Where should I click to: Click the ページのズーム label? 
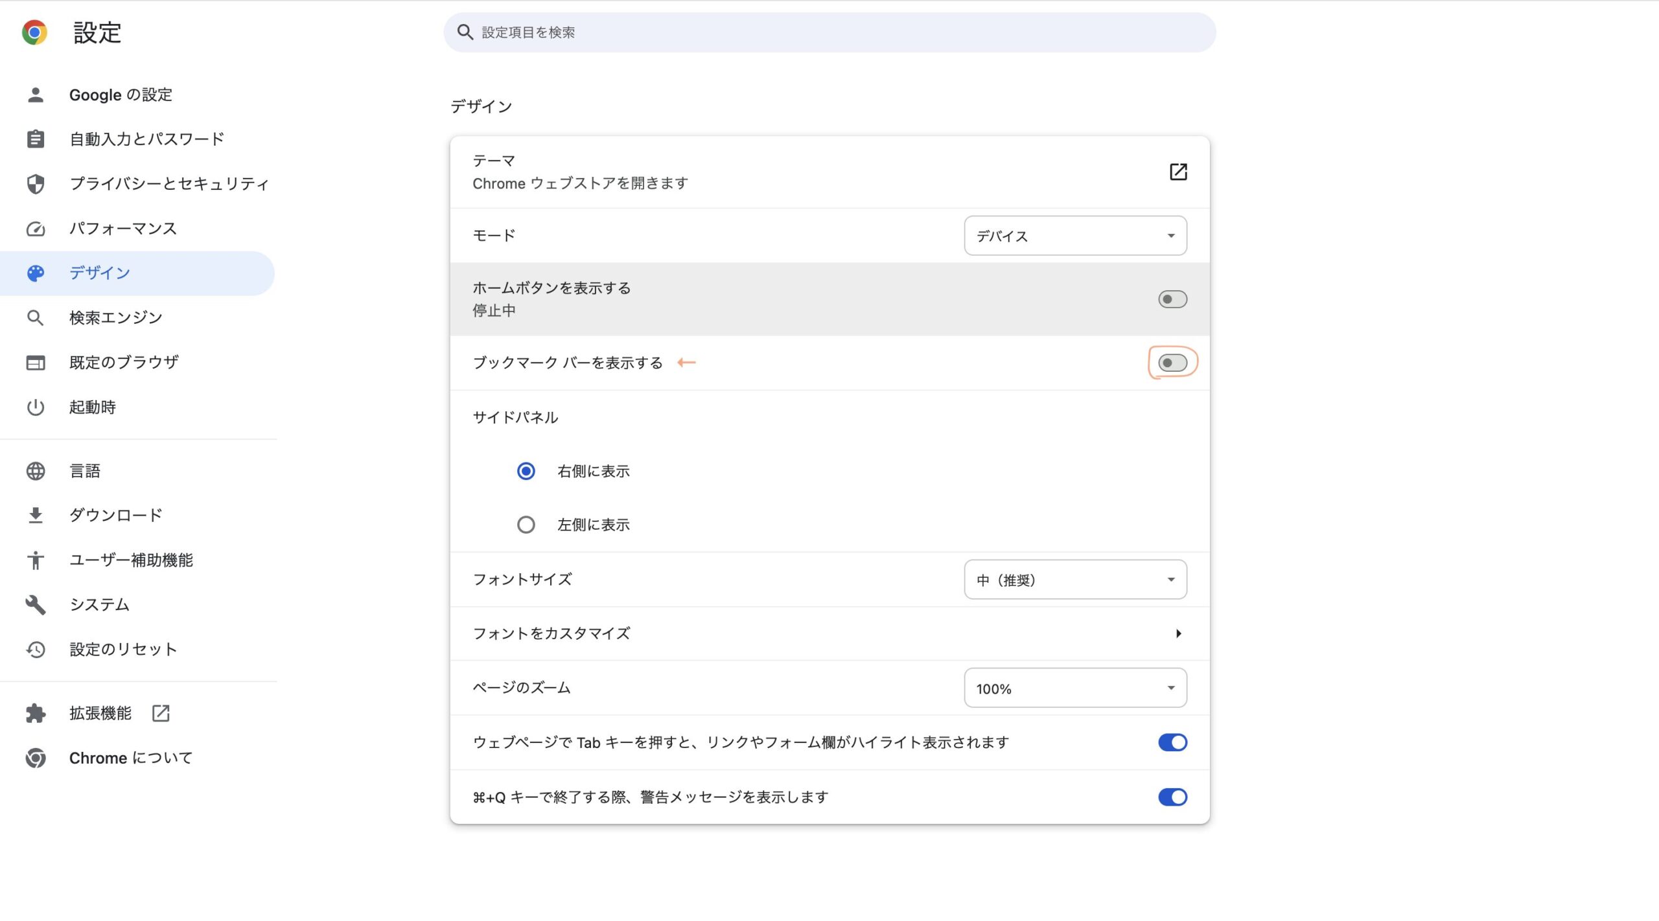(x=522, y=688)
